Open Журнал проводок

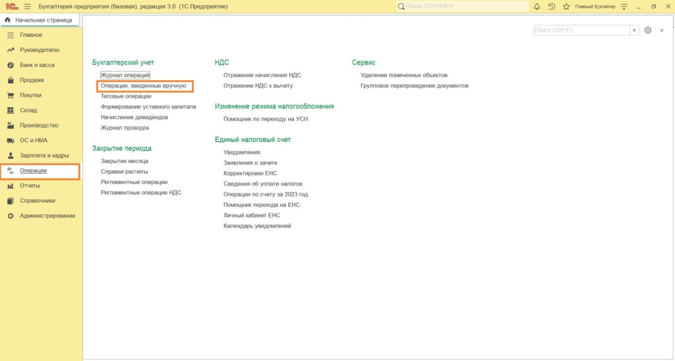point(125,128)
